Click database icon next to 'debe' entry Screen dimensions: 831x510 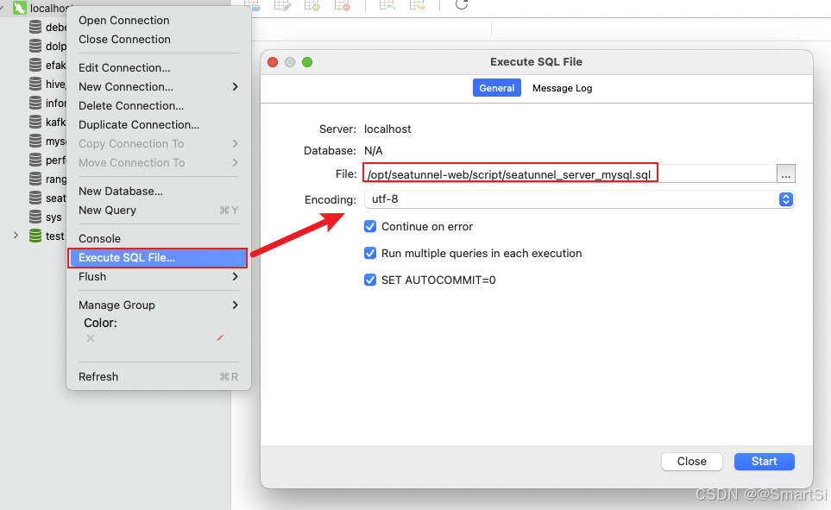35,27
